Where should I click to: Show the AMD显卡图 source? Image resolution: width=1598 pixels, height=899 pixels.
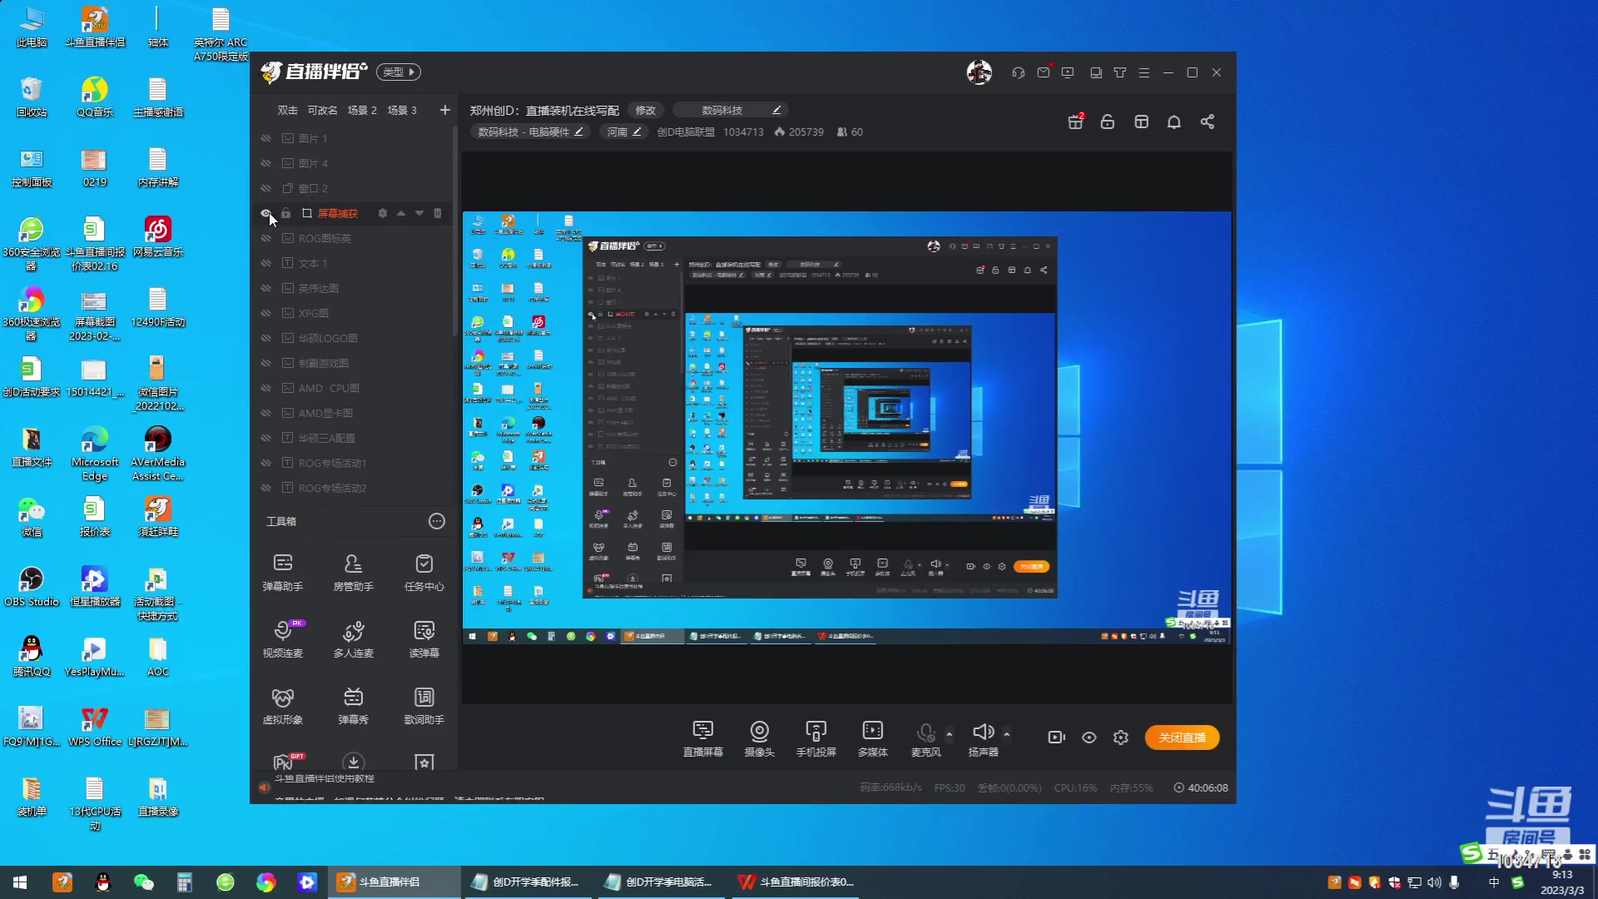click(x=266, y=413)
